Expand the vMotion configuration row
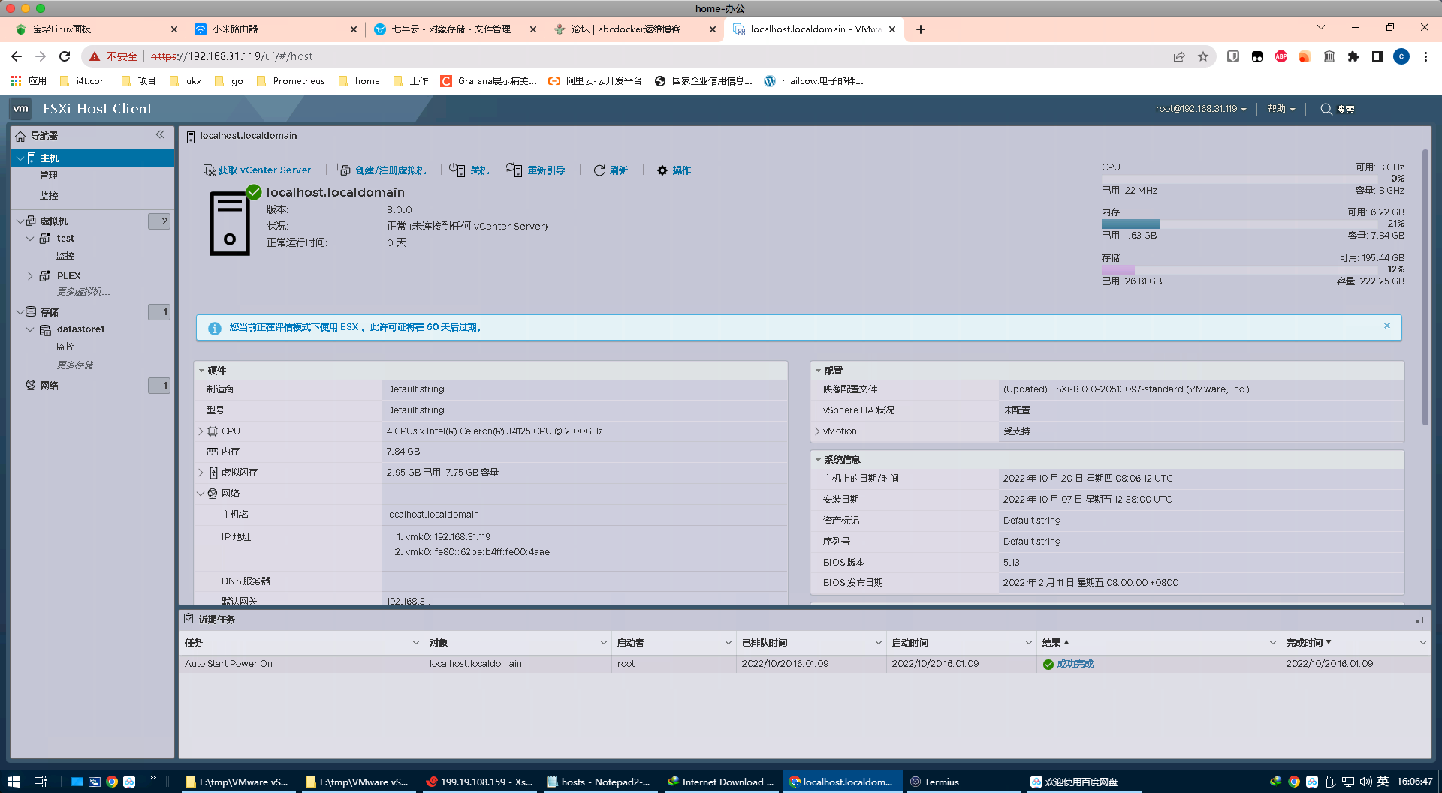This screenshot has width=1442, height=793. pos(817,431)
